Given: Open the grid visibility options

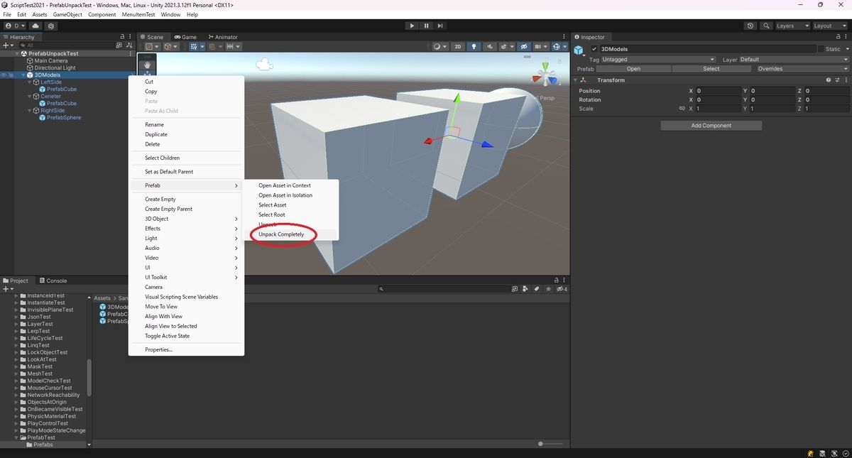Looking at the screenshot, I should point(545,46).
